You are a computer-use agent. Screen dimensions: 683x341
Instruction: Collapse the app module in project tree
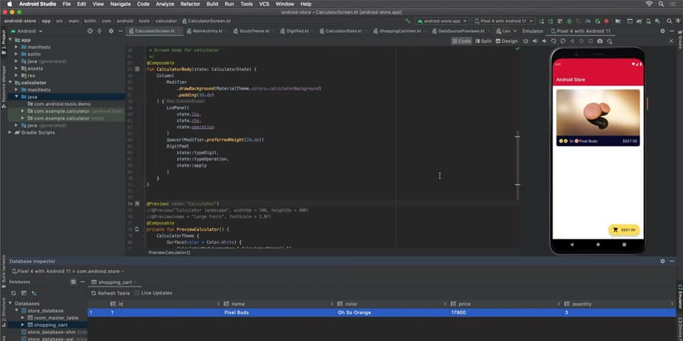10,40
